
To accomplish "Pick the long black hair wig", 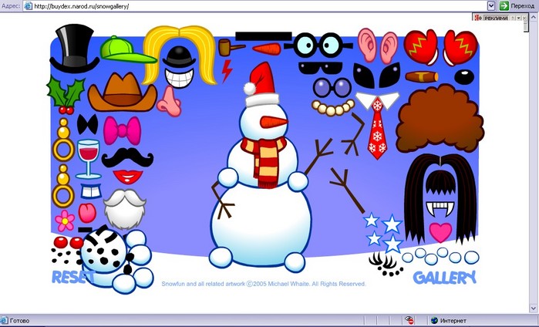I will click(x=441, y=197).
